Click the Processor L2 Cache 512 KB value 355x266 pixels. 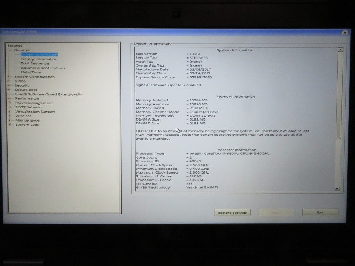click(196, 176)
